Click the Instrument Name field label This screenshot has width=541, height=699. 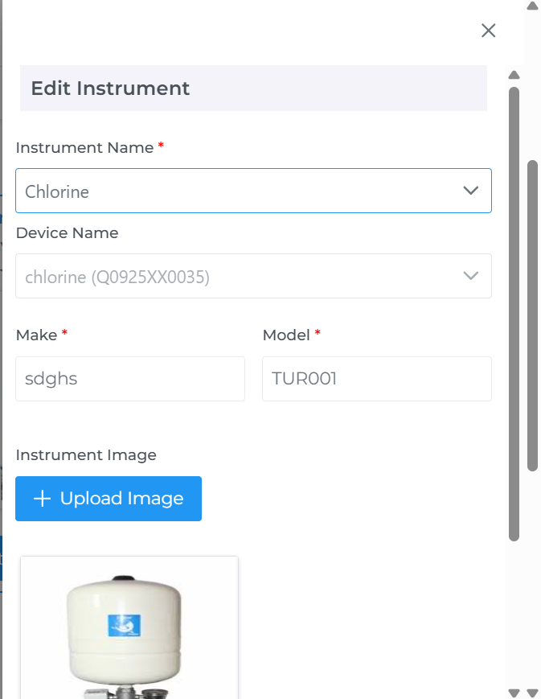coord(84,148)
